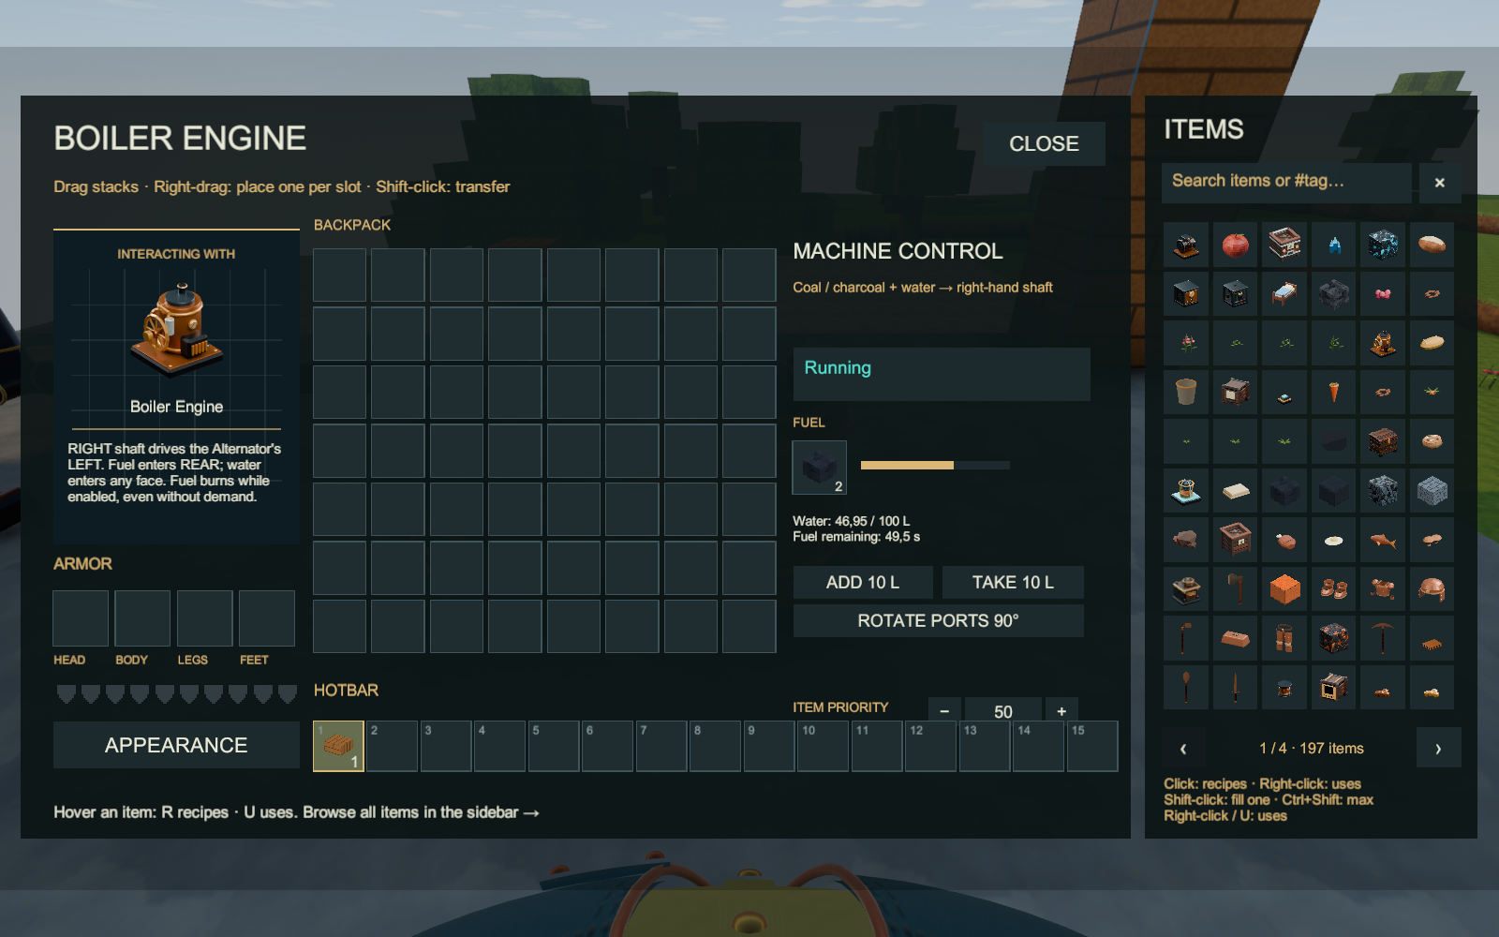Pick the cooked fish item
The image size is (1499, 937).
tap(1382, 540)
